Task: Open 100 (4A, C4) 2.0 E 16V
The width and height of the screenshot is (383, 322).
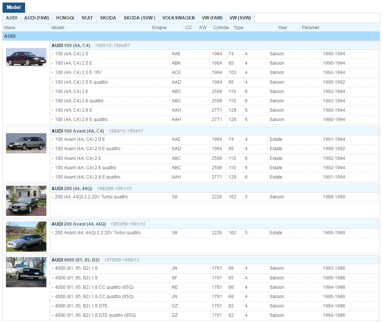Action: click(79, 72)
